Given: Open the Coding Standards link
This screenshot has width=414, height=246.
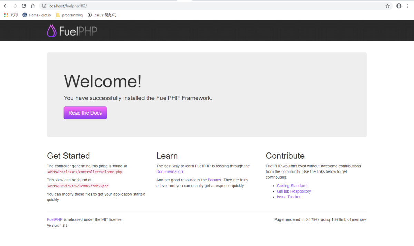Looking at the screenshot, I should click(293, 186).
